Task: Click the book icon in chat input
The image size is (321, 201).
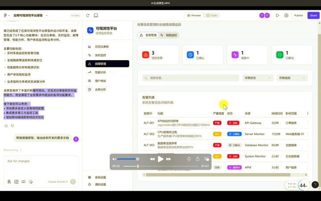Action: (9, 182)
